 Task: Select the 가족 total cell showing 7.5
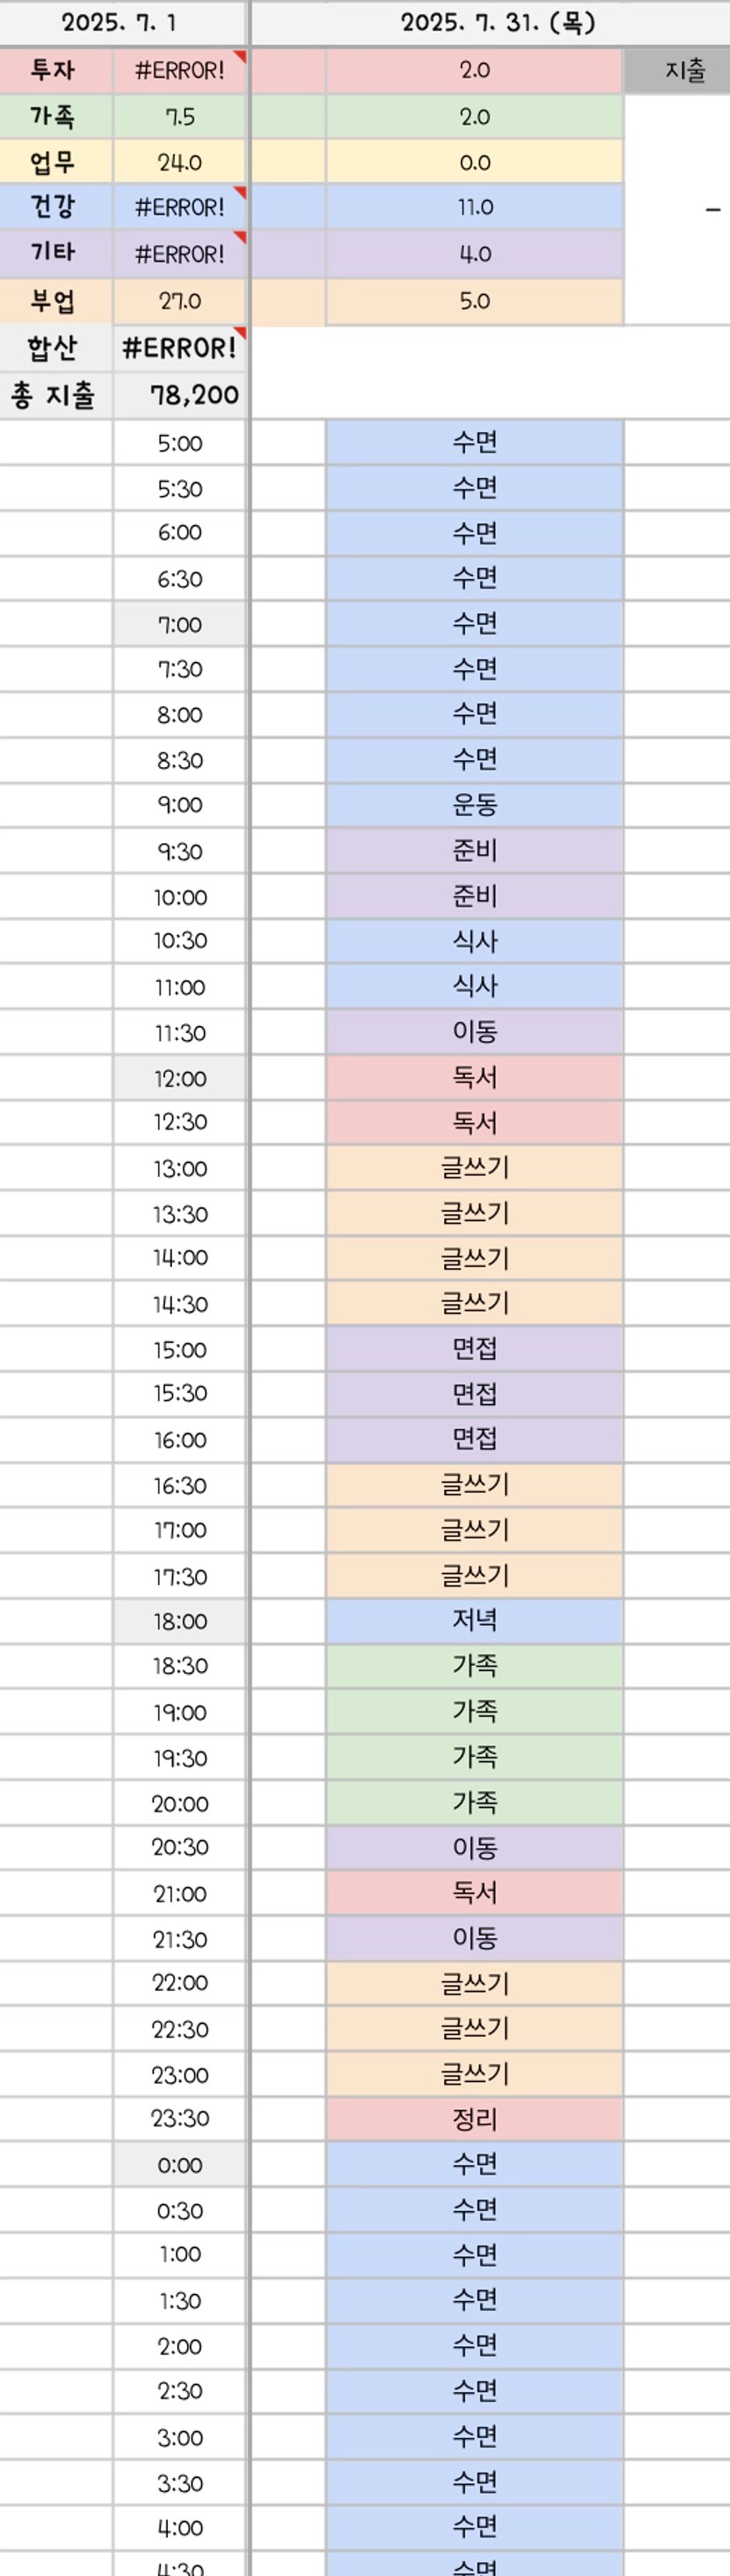coord(180,116)
